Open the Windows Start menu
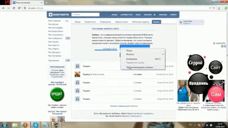228x128 pixels. 4,125
